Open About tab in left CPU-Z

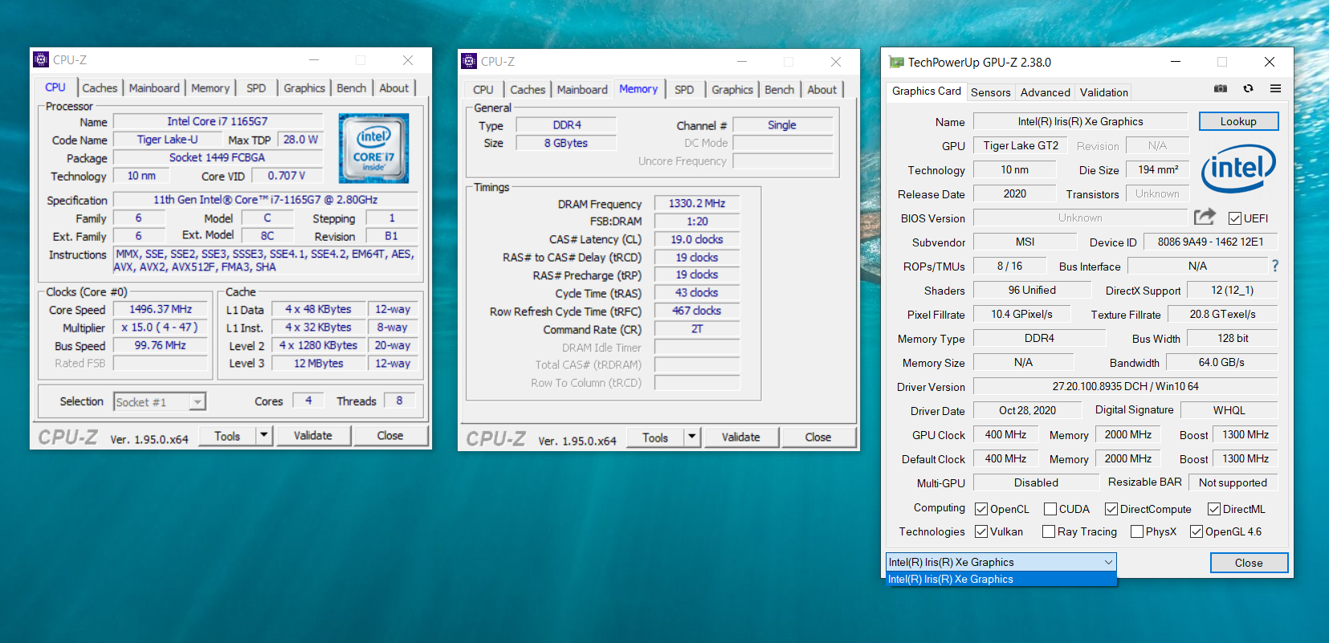click(394, 88)
